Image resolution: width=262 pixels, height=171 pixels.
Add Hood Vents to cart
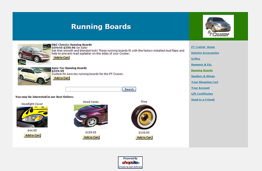click(91, 137)
